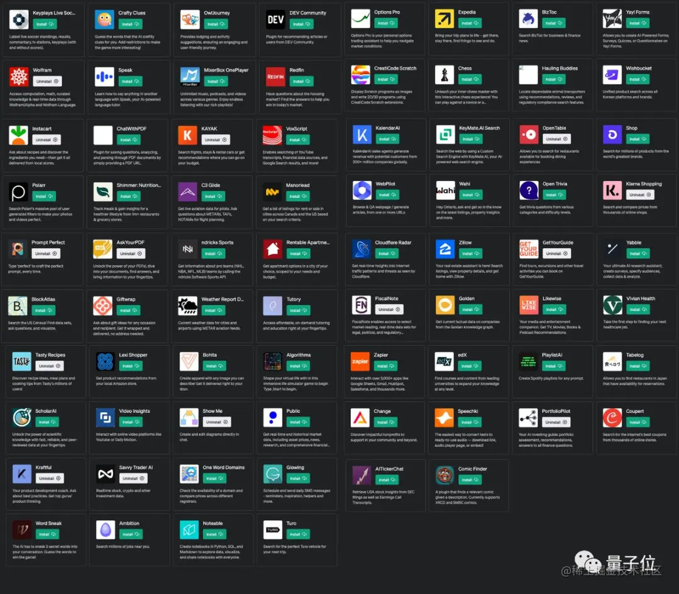The width and height of the screenshot is (679, 594).
Task: Click the Likewise orange icon
Action: coord(528,305)
